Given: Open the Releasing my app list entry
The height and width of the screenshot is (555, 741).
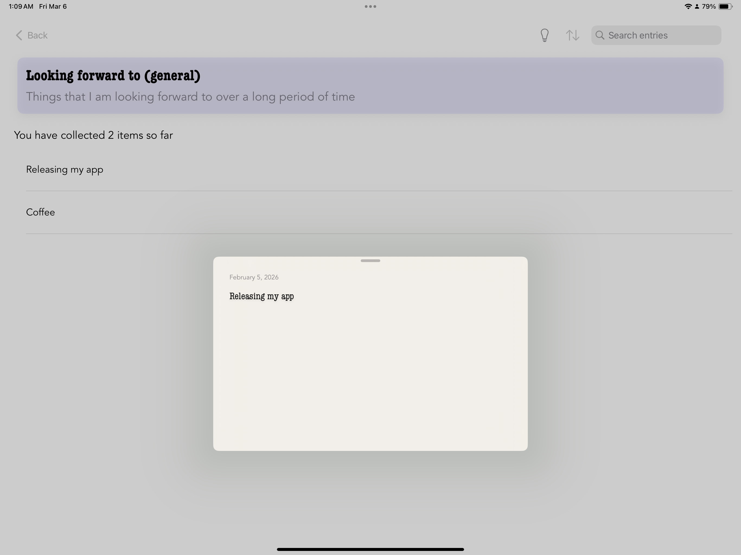Looking at the screenshot, I should [x=379, y=170].
